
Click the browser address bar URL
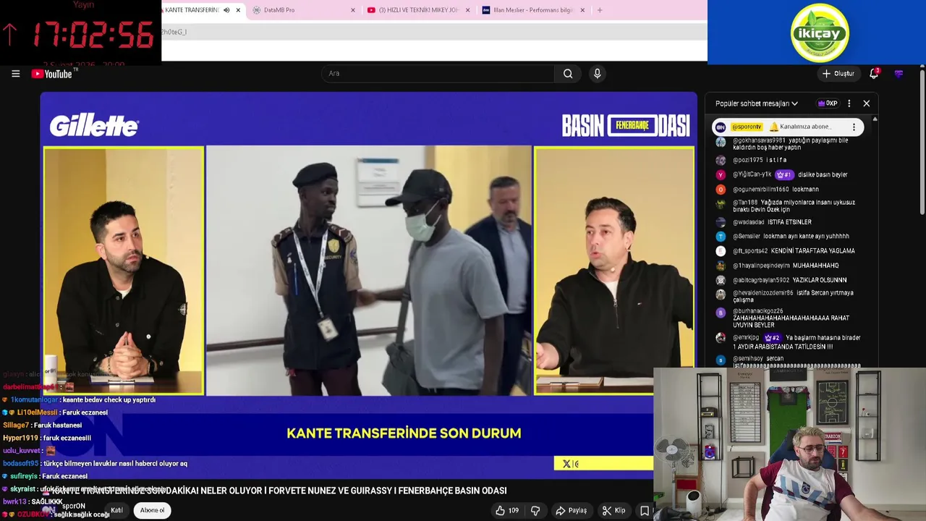tap(434, 32)
